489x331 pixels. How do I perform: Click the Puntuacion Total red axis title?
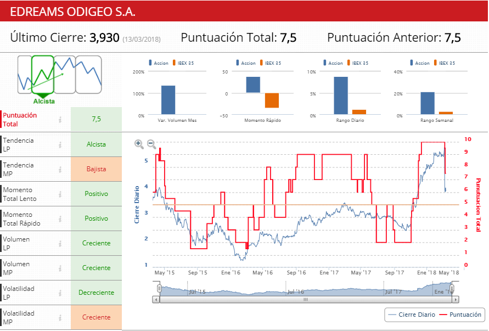(478, 205)
